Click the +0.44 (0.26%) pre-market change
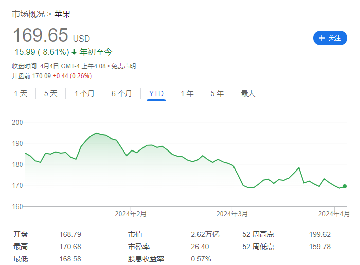Viewport: 360px width, 265px height. [x=72, y=76]
